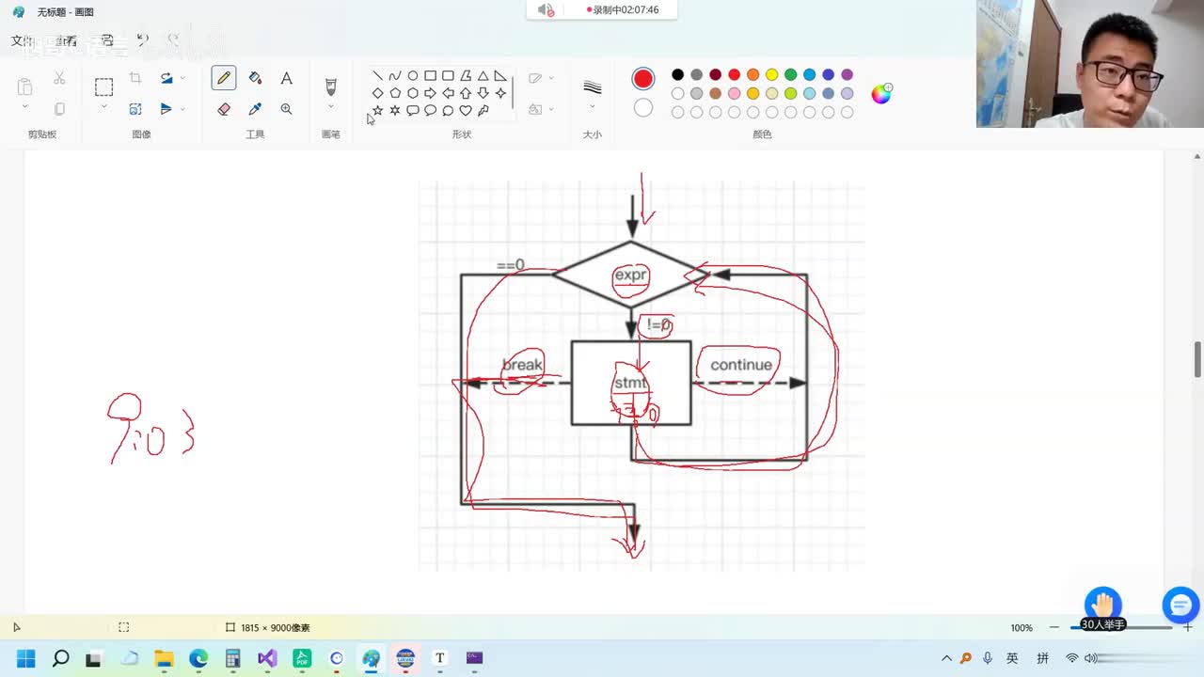Select Color 2 white background circle
This screenshot has height=677, width=1204.
pyautogui.click(x=643, y=108)
